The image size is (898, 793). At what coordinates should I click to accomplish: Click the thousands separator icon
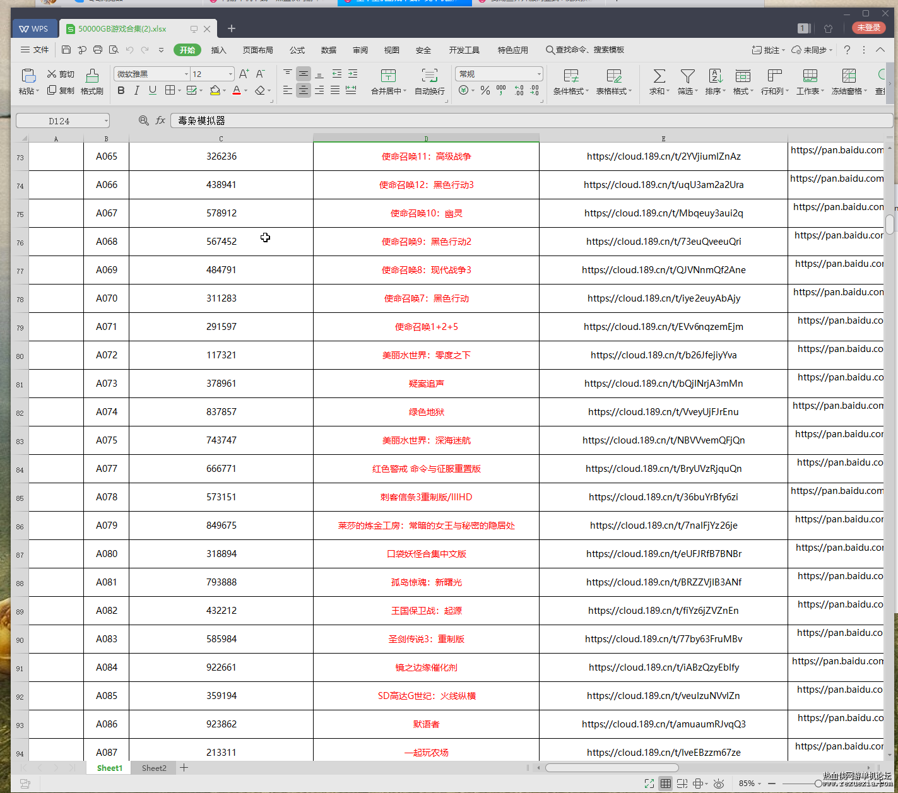501,91
